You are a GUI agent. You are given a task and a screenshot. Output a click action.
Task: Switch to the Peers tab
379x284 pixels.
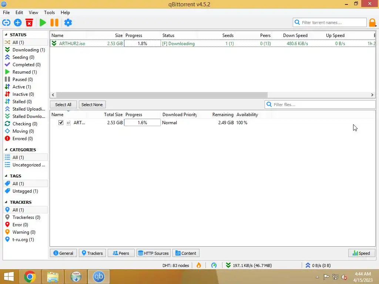tap(121, 253)
